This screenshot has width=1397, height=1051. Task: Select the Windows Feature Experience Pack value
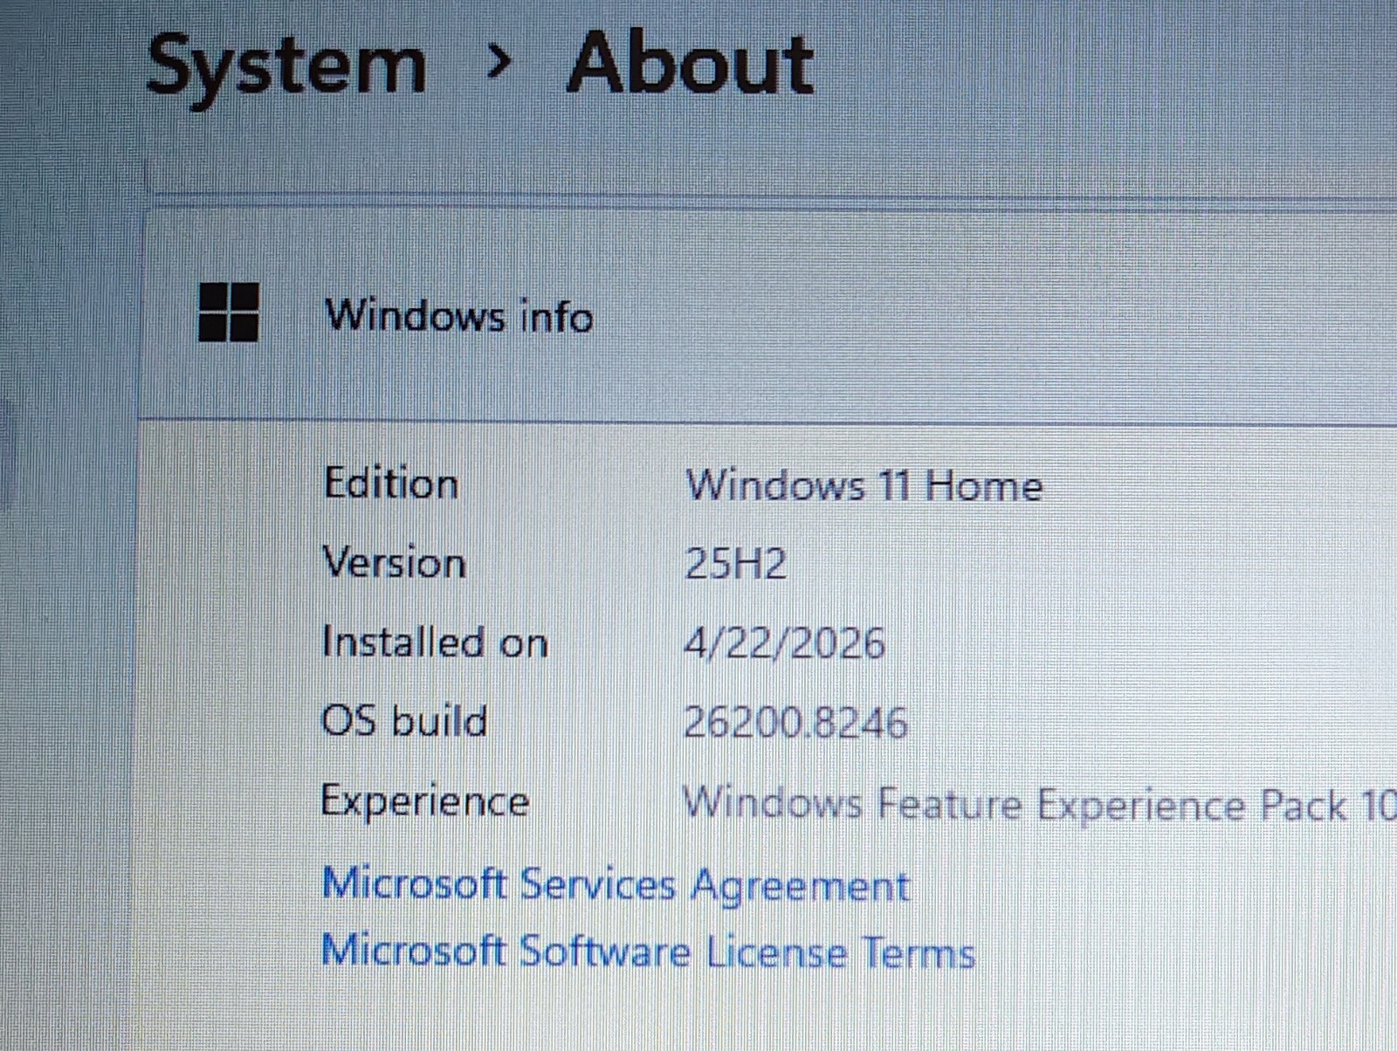1039,804
